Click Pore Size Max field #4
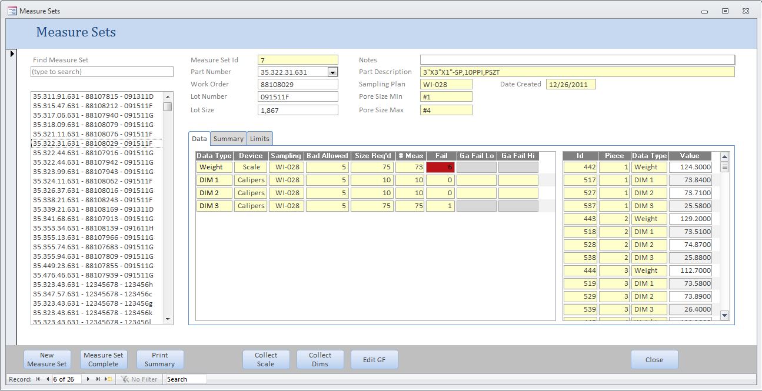The width and height of the screenshot is (762, 391). 446,110
